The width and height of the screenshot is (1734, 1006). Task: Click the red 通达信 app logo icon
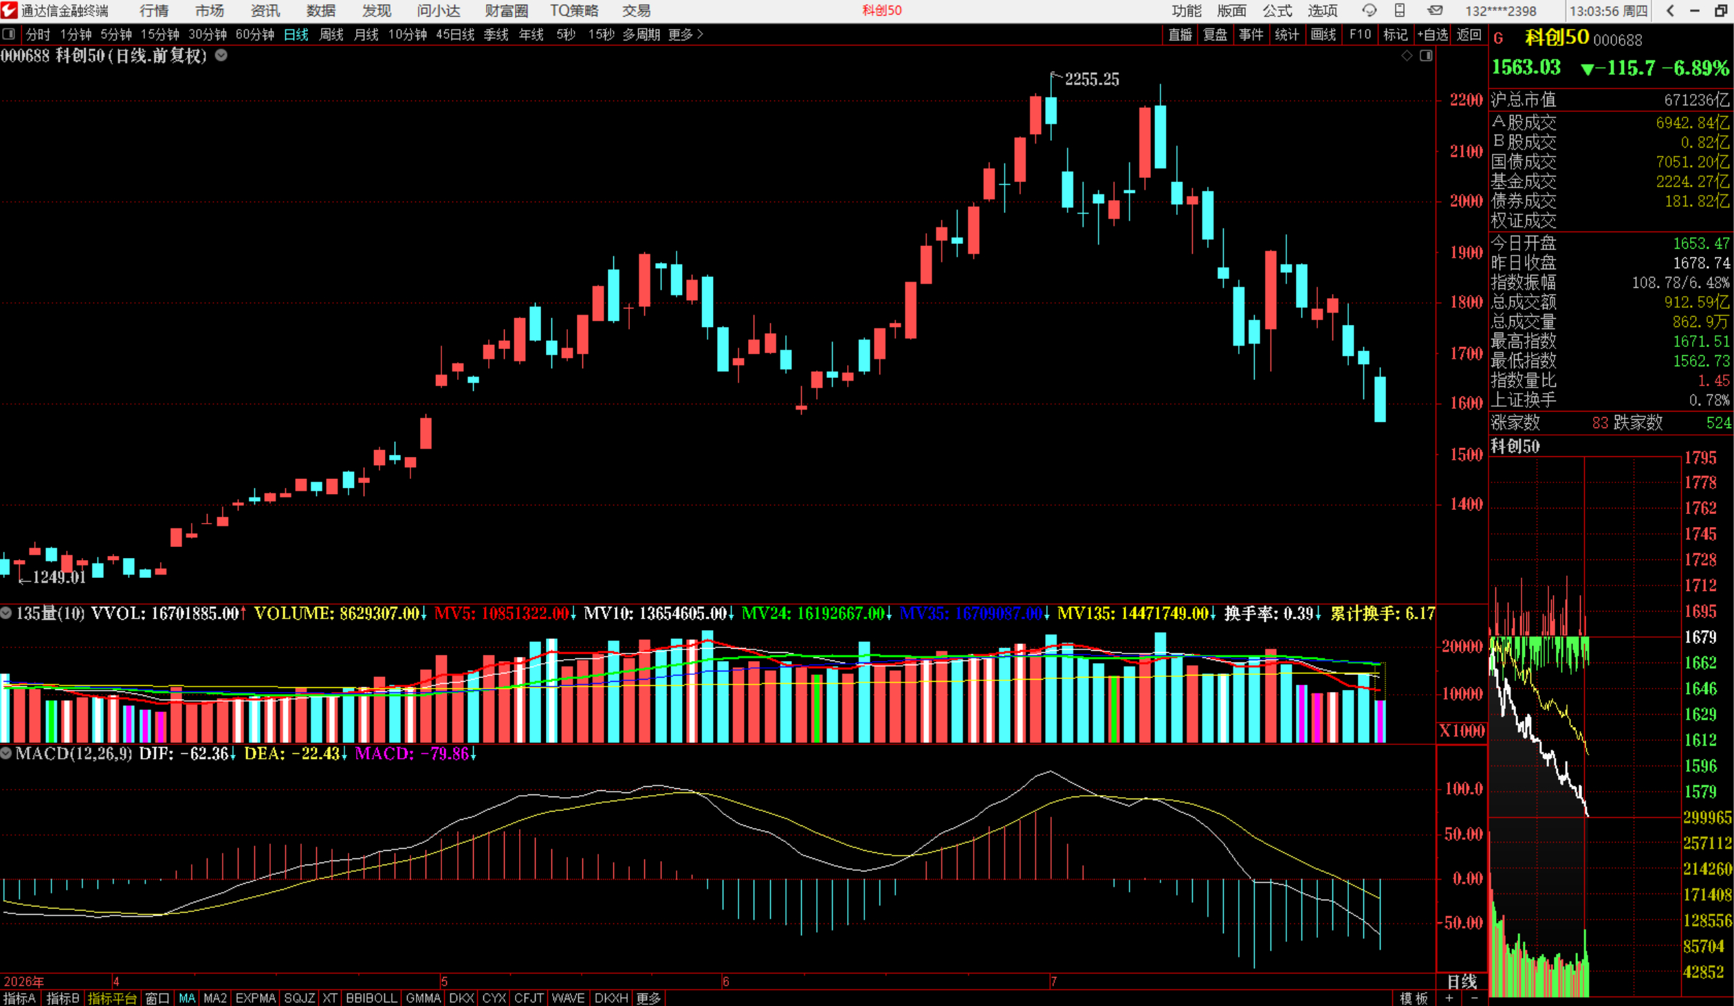point(9,10)
